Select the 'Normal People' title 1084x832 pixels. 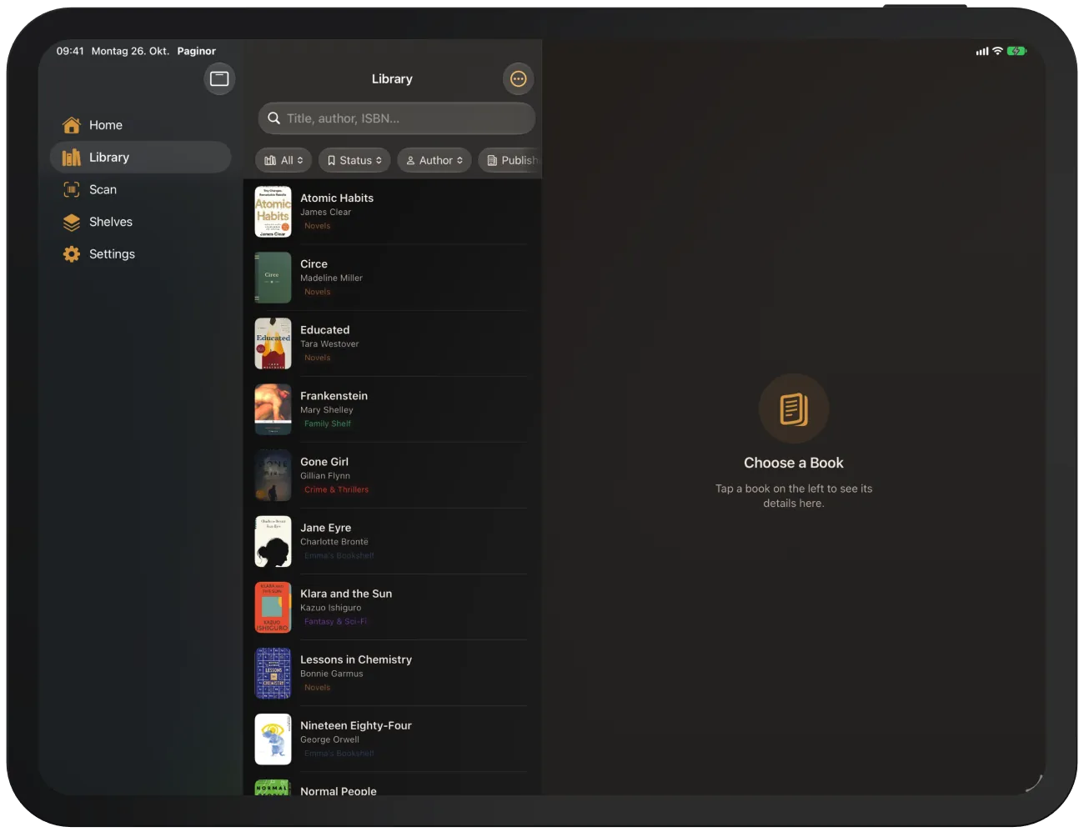coord(339,790)
